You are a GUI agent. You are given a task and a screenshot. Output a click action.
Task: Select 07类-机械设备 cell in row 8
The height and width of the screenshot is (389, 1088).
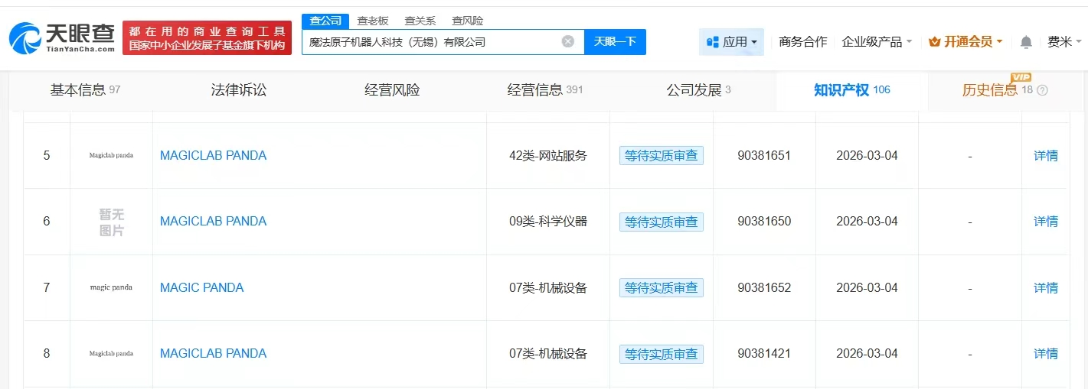click(x=548, y=354)
